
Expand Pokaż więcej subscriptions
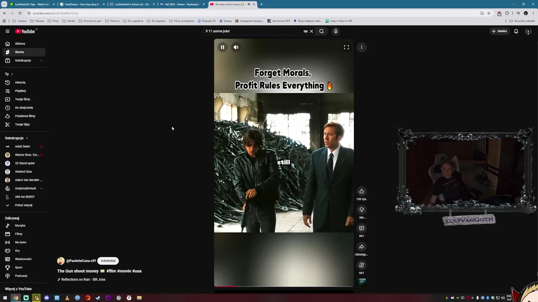(24, 205)
